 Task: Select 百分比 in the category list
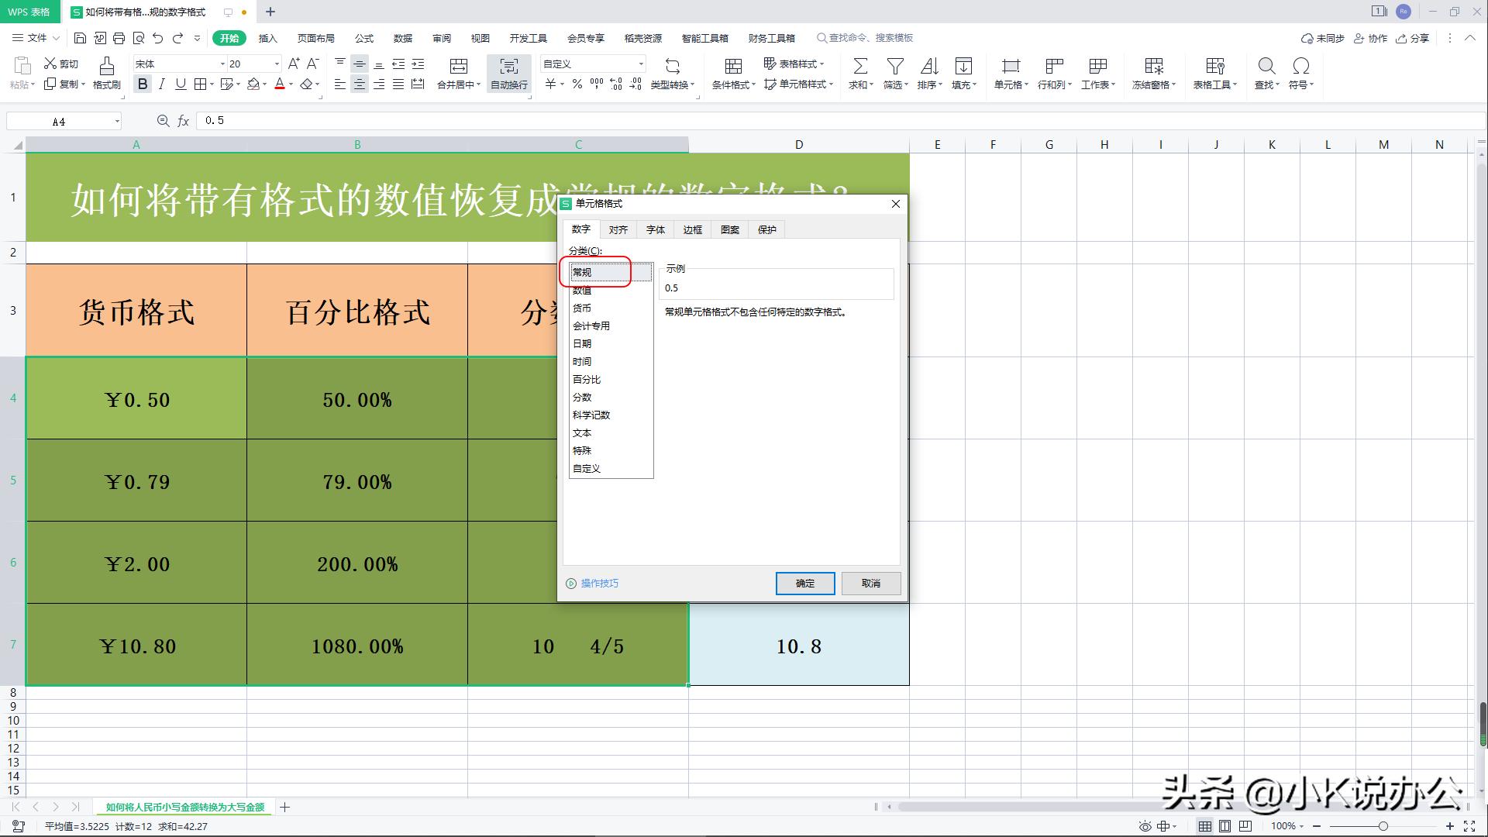587,380
